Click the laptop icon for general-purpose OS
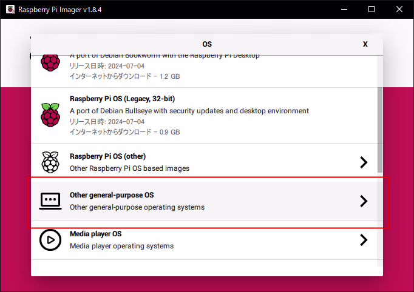The image size is (414, 292). (50, 201)
